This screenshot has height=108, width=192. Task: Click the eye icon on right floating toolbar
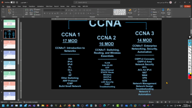point(190,41)
